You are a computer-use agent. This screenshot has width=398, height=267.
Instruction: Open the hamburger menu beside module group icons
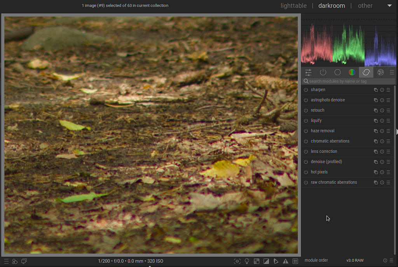(392, 72)
